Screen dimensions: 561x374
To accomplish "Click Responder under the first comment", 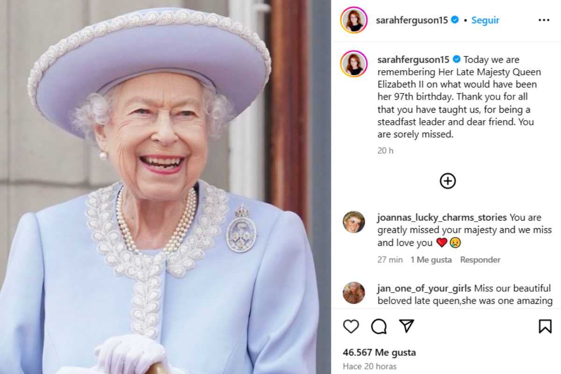I will click(480, 260).
